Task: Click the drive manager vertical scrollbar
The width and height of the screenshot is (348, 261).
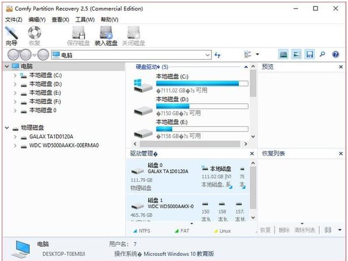Action: [x=253, y=188]
